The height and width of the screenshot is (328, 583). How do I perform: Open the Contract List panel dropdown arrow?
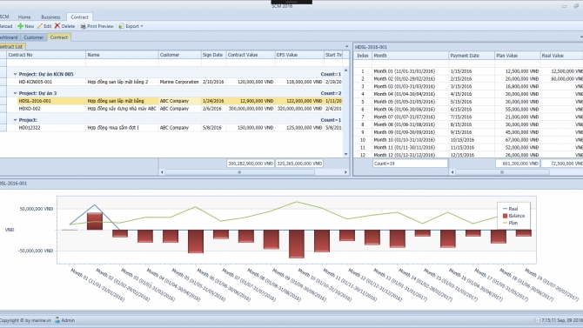[346, 46]
